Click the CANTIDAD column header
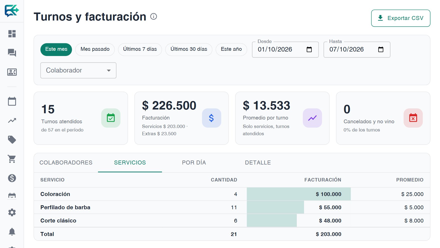This screenshot has width=440, height=248. click(x=224, y=180)
